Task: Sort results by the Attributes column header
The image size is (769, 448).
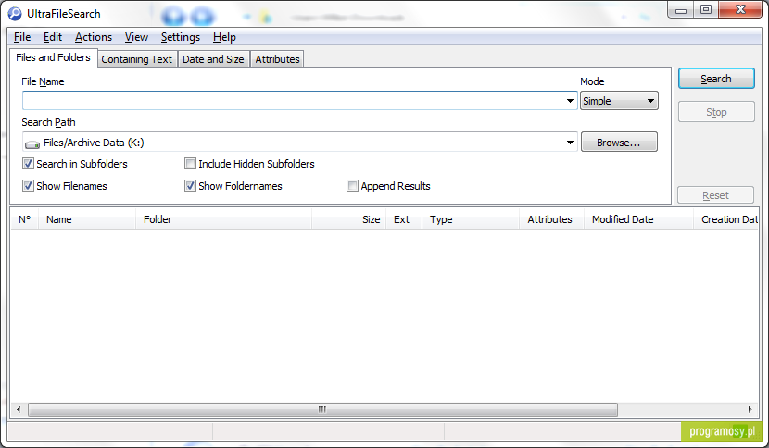Action: [551, 219]
